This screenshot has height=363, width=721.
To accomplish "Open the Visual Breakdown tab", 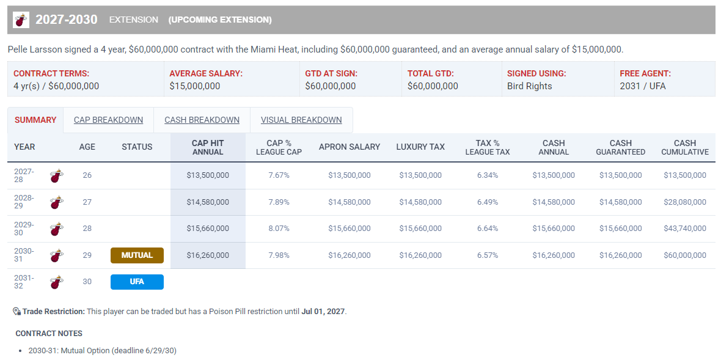I will [301, 120].
